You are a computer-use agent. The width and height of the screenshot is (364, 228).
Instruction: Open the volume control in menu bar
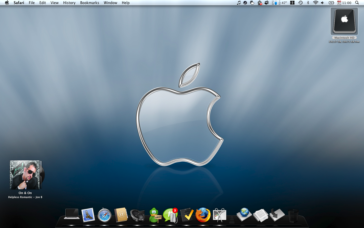tap(323, 3)
